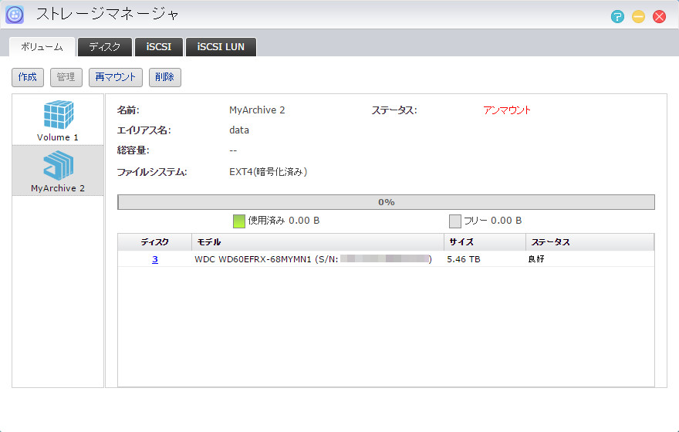679x432 pixels.
Task: Switch to the ボリューム tab
Action: pos(42,47)
